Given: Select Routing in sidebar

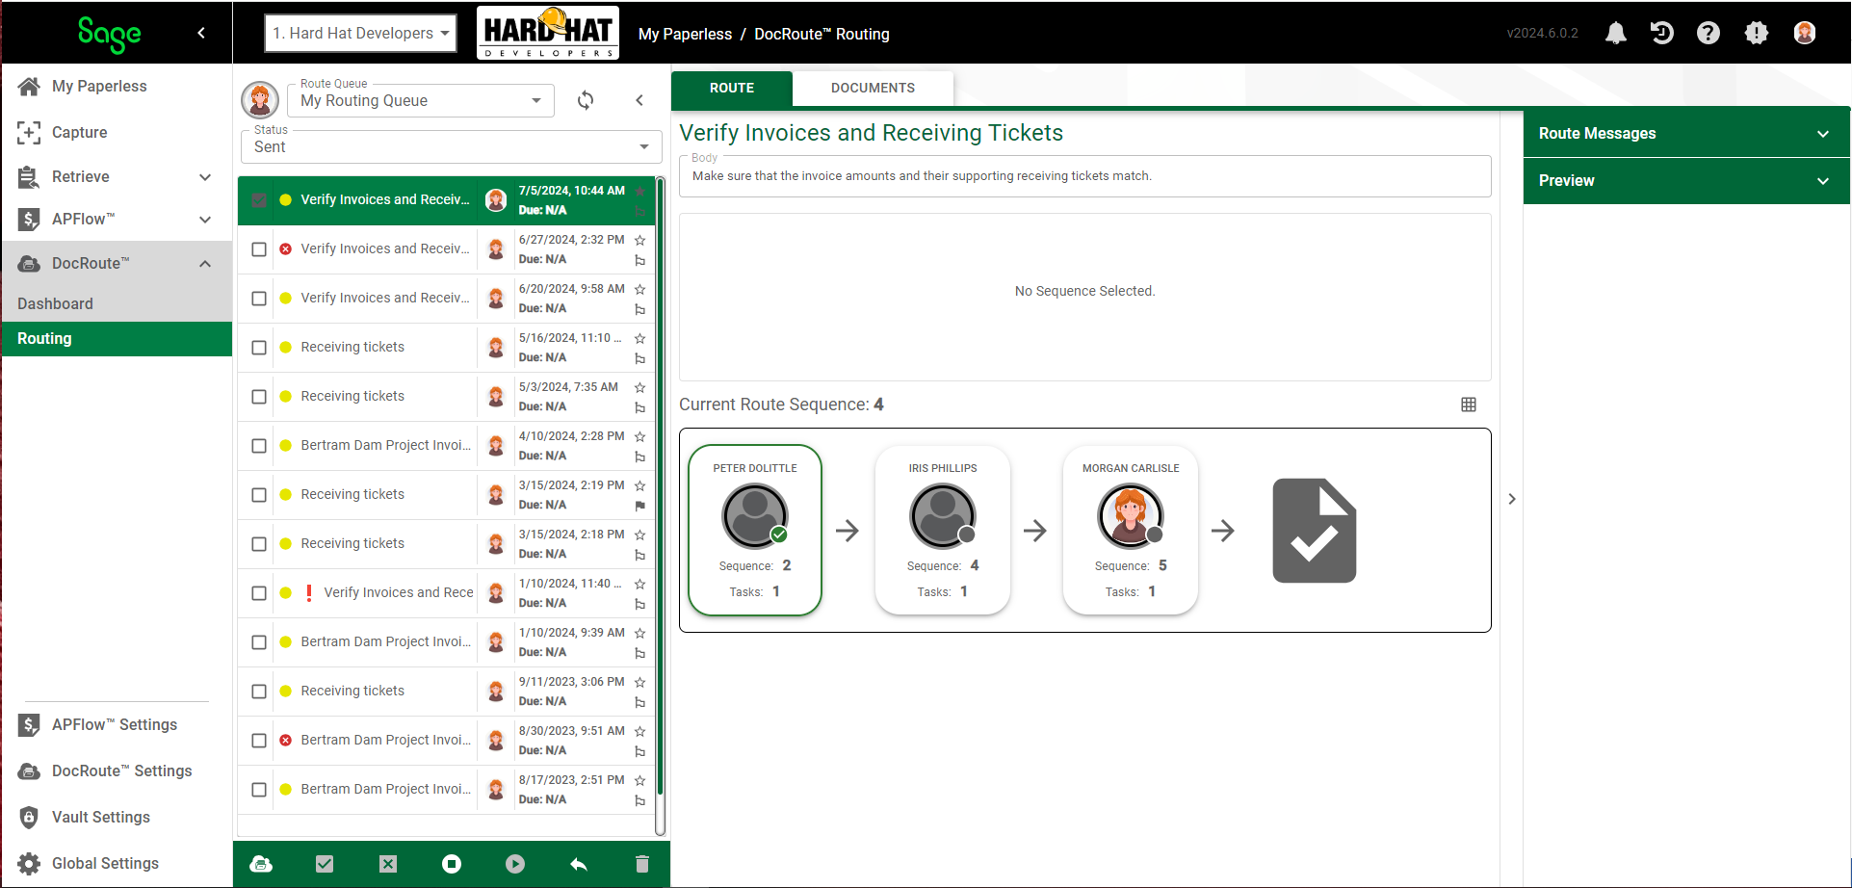Looking at the screenshot, I should (117, 338).
